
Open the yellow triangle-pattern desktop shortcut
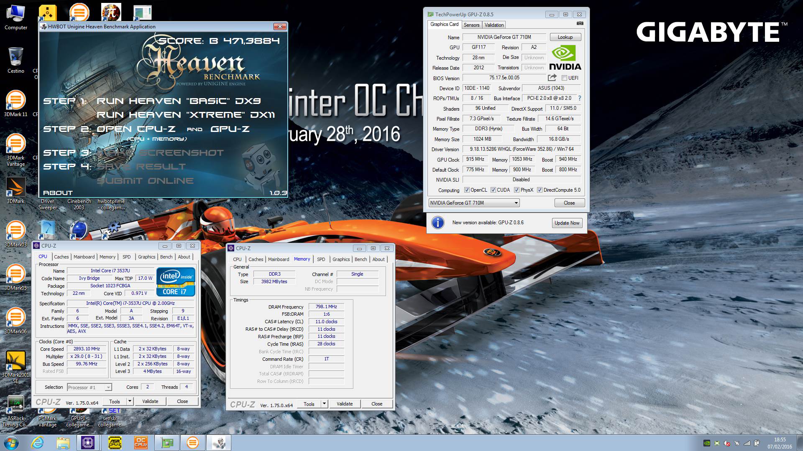[x=47, y=13]
